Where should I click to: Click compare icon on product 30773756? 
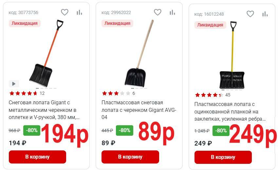[x=79, y=12]
